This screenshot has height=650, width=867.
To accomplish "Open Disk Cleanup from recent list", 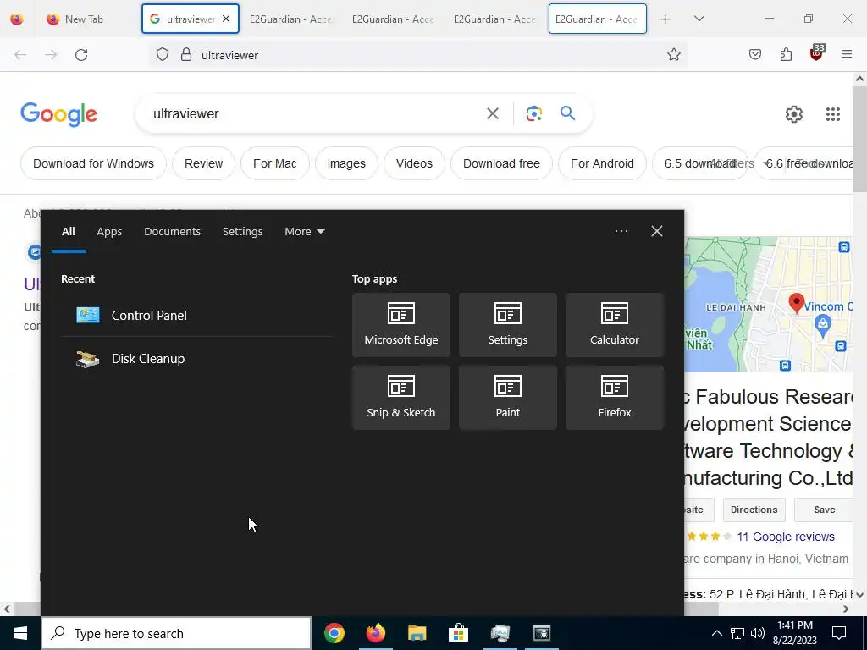I will (196, 359).
